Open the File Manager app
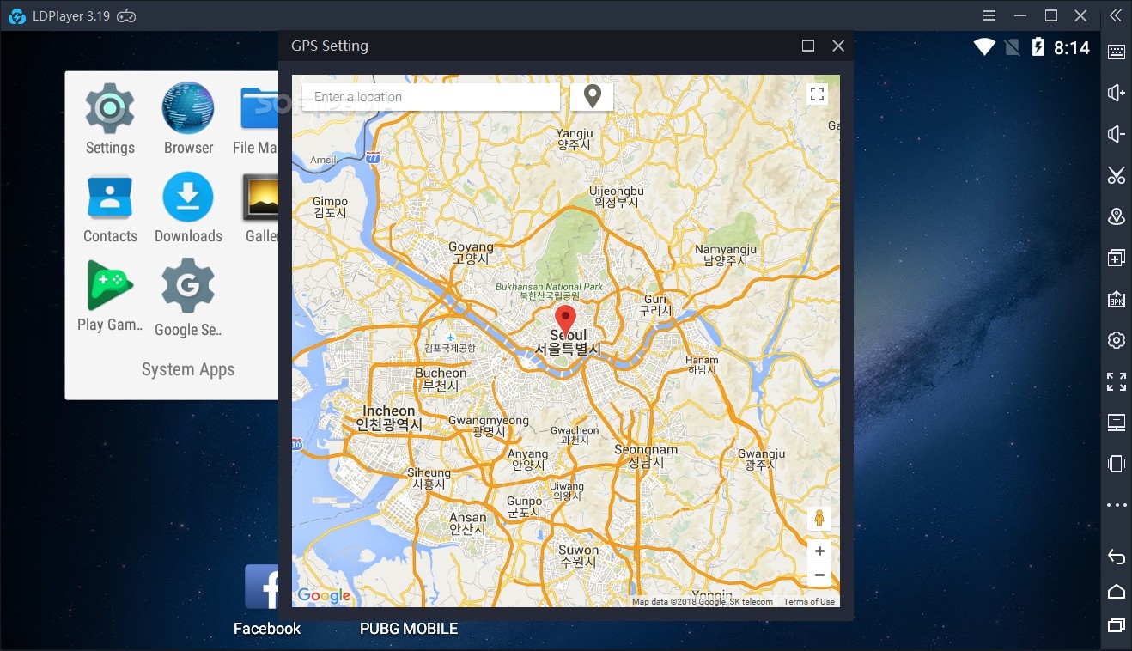 click(258, 119)
